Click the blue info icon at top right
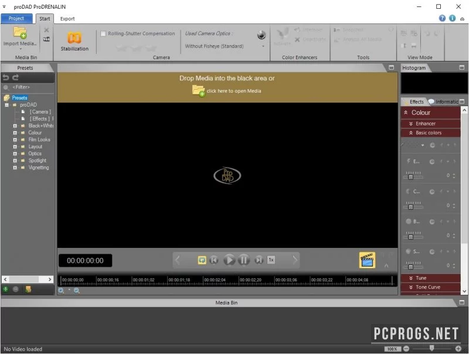469x354 pixels. click(452, 19)
